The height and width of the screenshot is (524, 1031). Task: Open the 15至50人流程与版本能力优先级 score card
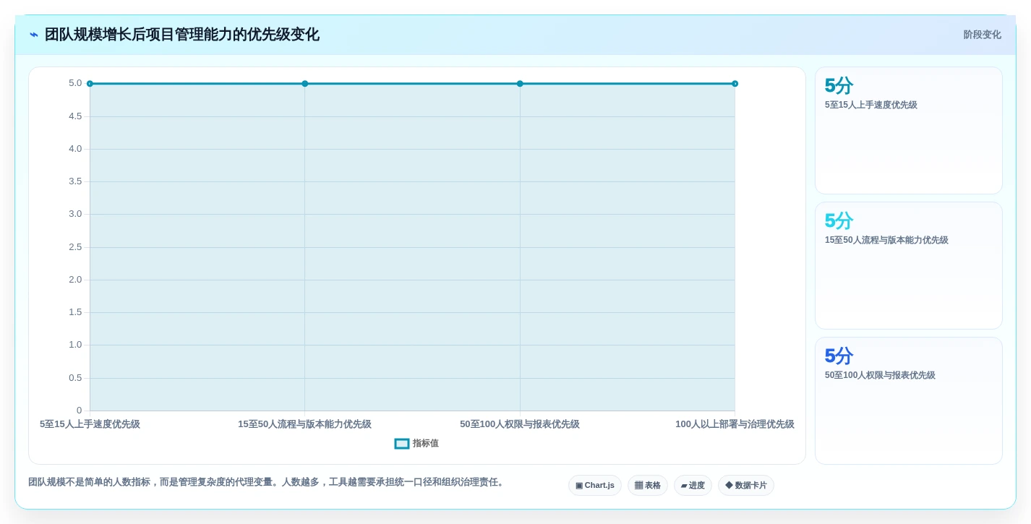point(909,266)
